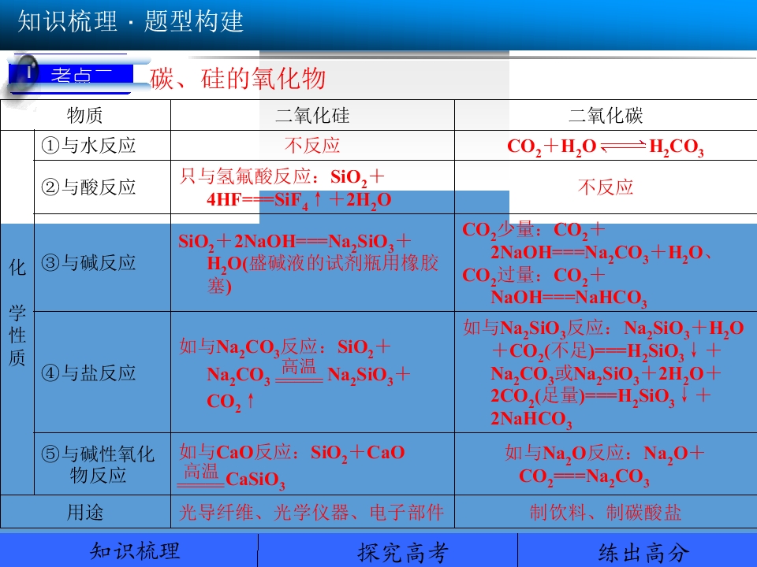Click the slide header 知识梳理·题型构建

coord(130,21)
